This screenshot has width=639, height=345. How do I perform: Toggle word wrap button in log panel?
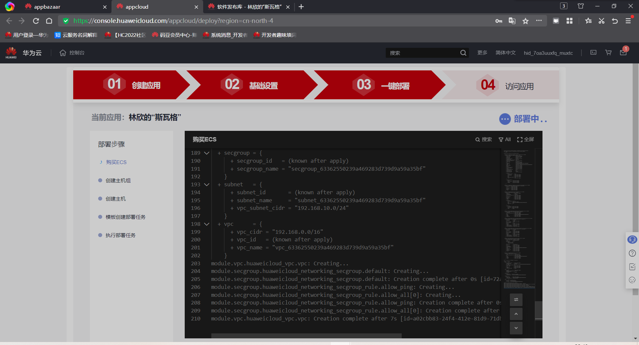[x=516, y=300]
